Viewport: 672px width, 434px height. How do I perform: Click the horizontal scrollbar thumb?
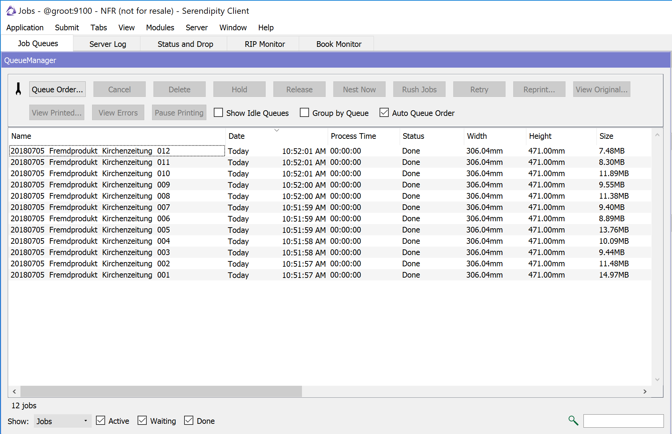pos(161,391)
